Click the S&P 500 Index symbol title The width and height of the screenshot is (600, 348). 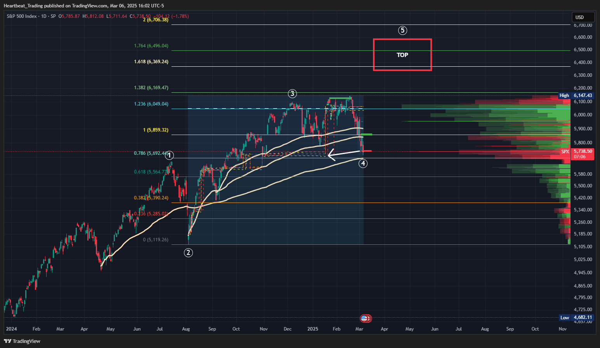point(22,16)
